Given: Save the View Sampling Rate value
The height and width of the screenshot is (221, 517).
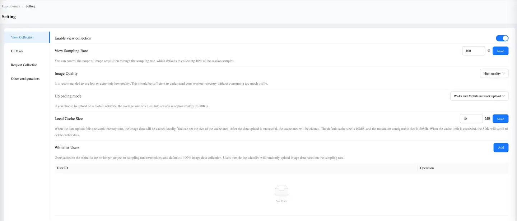Looking at the screenshot, I should [x=500, y=51].
